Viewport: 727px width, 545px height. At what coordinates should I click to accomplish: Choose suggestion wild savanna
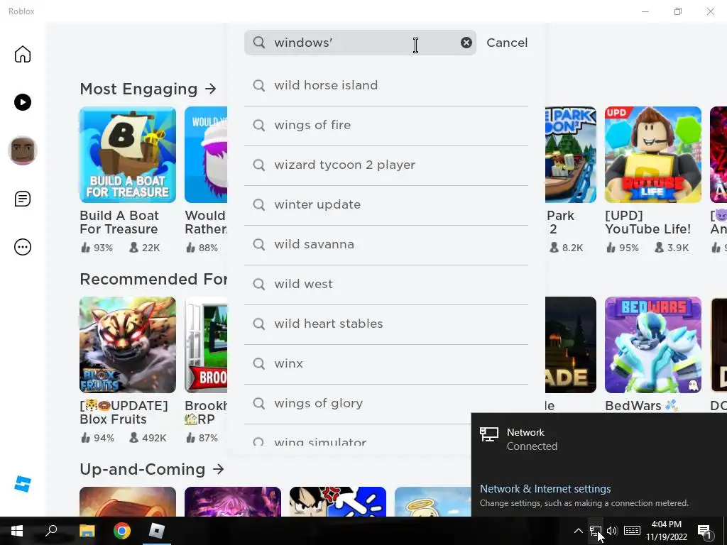(x=386, y=245)
